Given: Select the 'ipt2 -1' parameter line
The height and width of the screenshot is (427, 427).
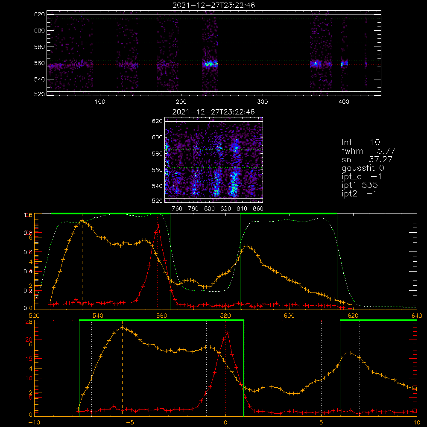Looking at the screenshot, I should point(360,193).
